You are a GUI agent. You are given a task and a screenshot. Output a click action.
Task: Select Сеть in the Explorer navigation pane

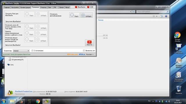click(10, 65)
